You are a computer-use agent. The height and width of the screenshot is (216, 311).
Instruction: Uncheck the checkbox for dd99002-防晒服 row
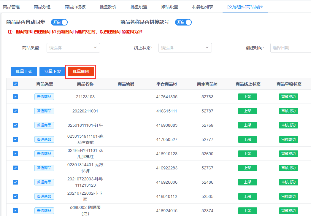click(15, 211)
